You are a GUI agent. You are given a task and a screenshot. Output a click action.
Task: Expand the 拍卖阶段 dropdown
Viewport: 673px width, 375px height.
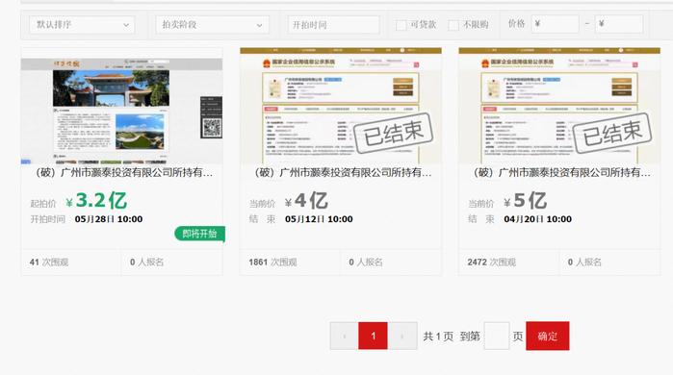[x=212, y=25]
